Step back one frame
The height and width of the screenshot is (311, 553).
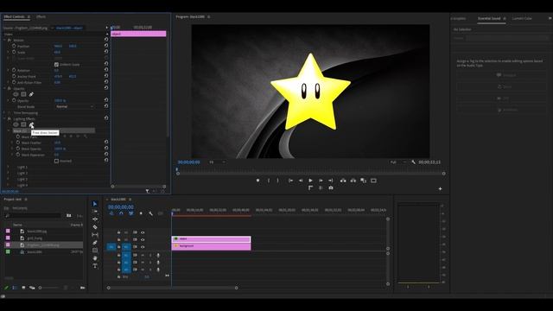pyautogui.click(x=301, y=181)
